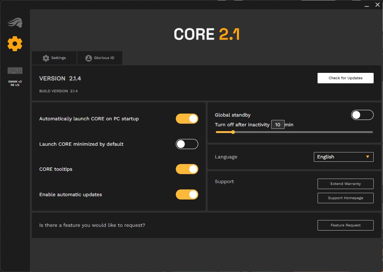383x272 pixels.
Task: Open the Support Homepage button
Action: click(x=345, y=198)
